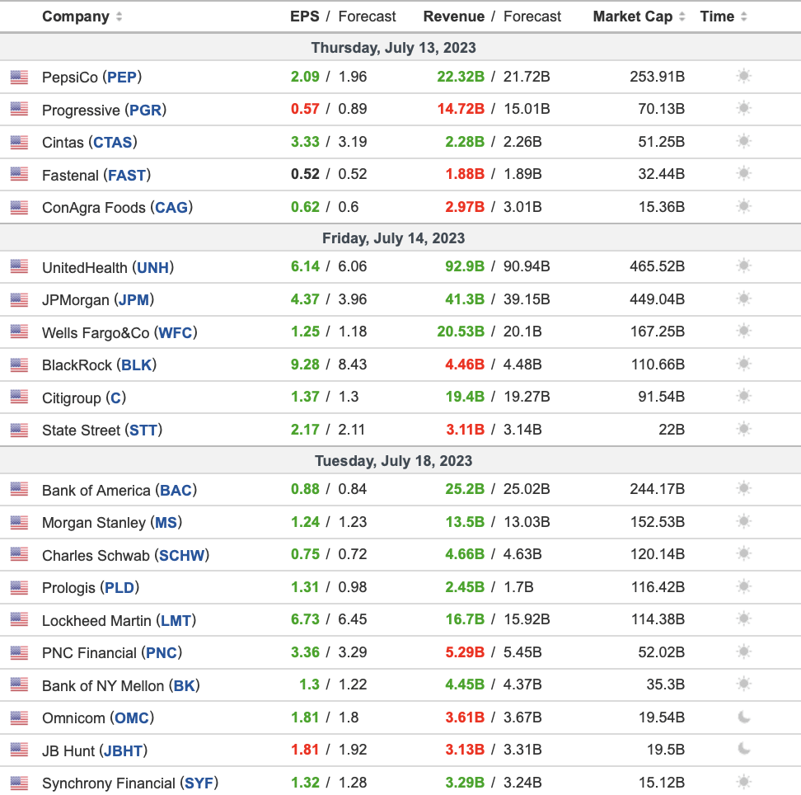Screen dimensions: 801x795
Task: Click the moon icon next to JB Hunt
Action: [x=742, y=750]
